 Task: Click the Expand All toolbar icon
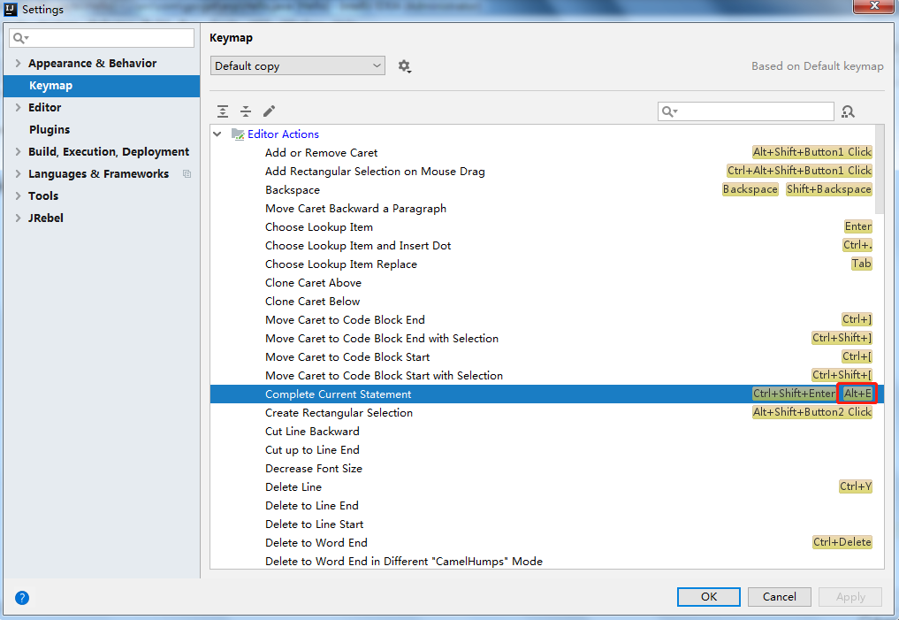coord(223,111)
